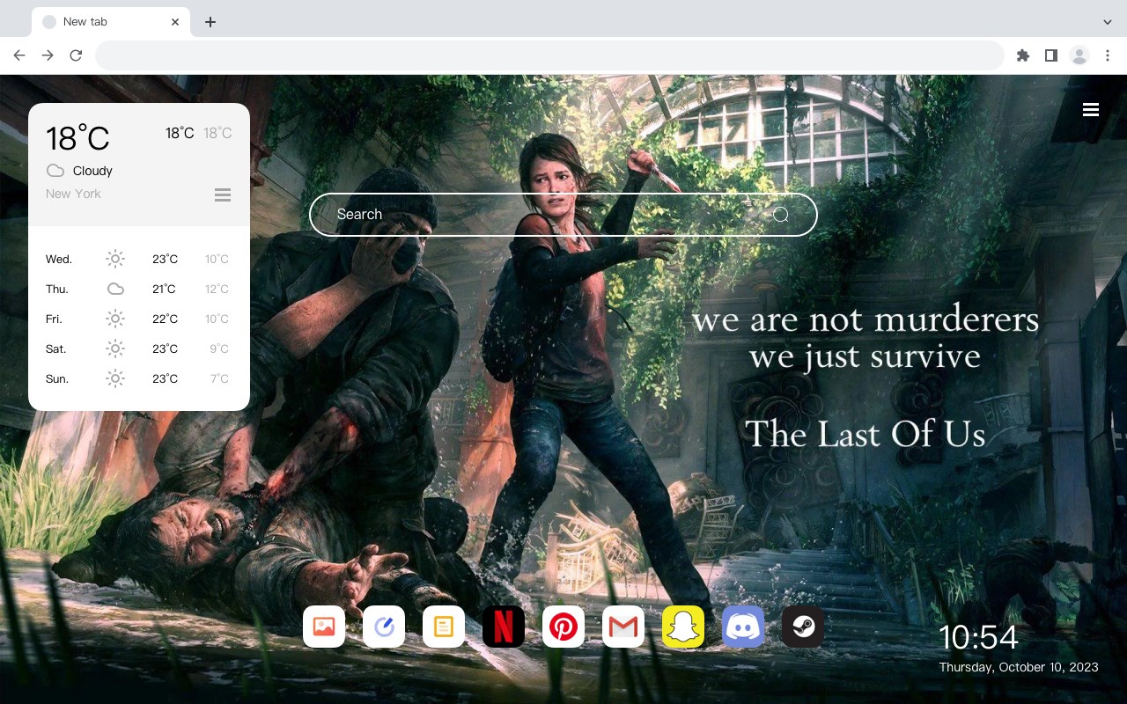The width and height of the screenshot is (1127, 704).
Task: Go forward to next page
Action: tap(48, 55)
